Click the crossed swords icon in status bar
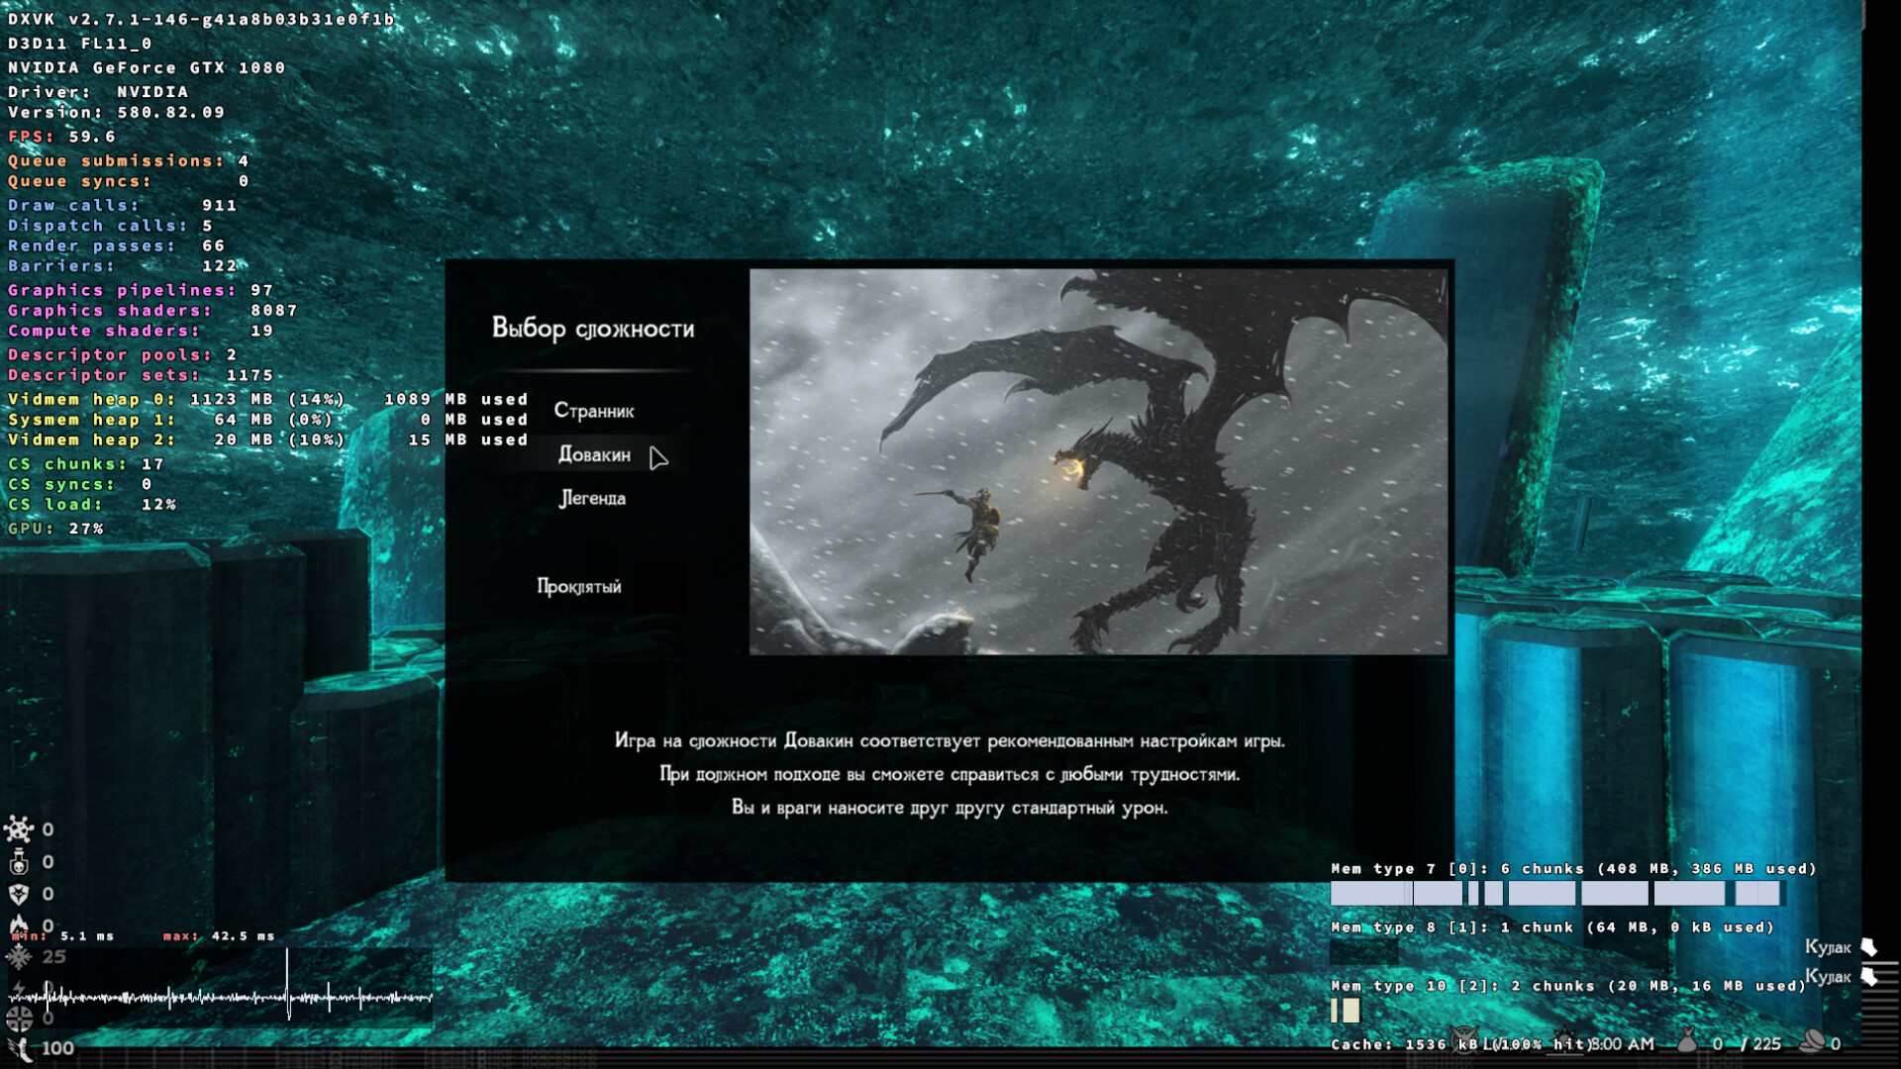 point(1463,1039)
